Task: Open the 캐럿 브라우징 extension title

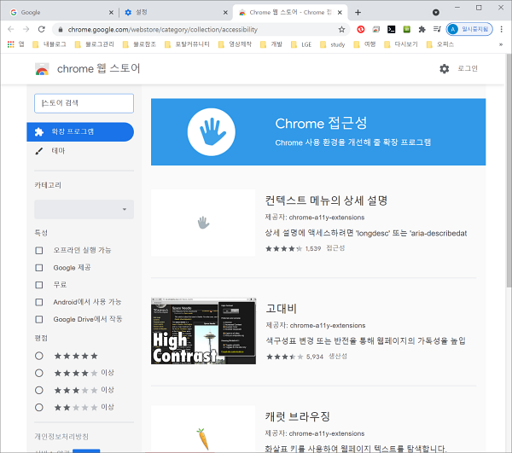Action: [x=297, y=416]
